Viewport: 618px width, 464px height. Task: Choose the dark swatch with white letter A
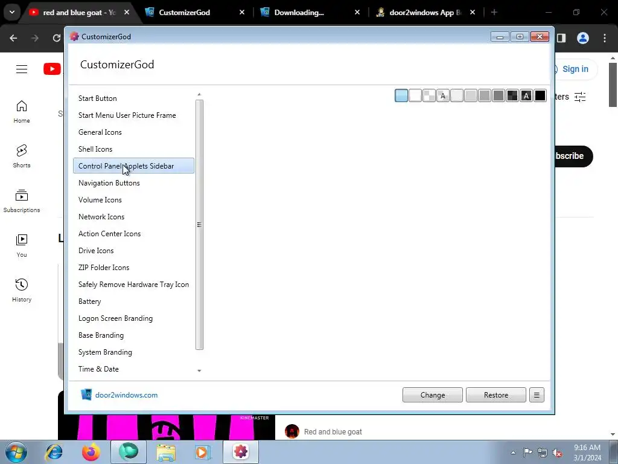(x=526, y=96)
